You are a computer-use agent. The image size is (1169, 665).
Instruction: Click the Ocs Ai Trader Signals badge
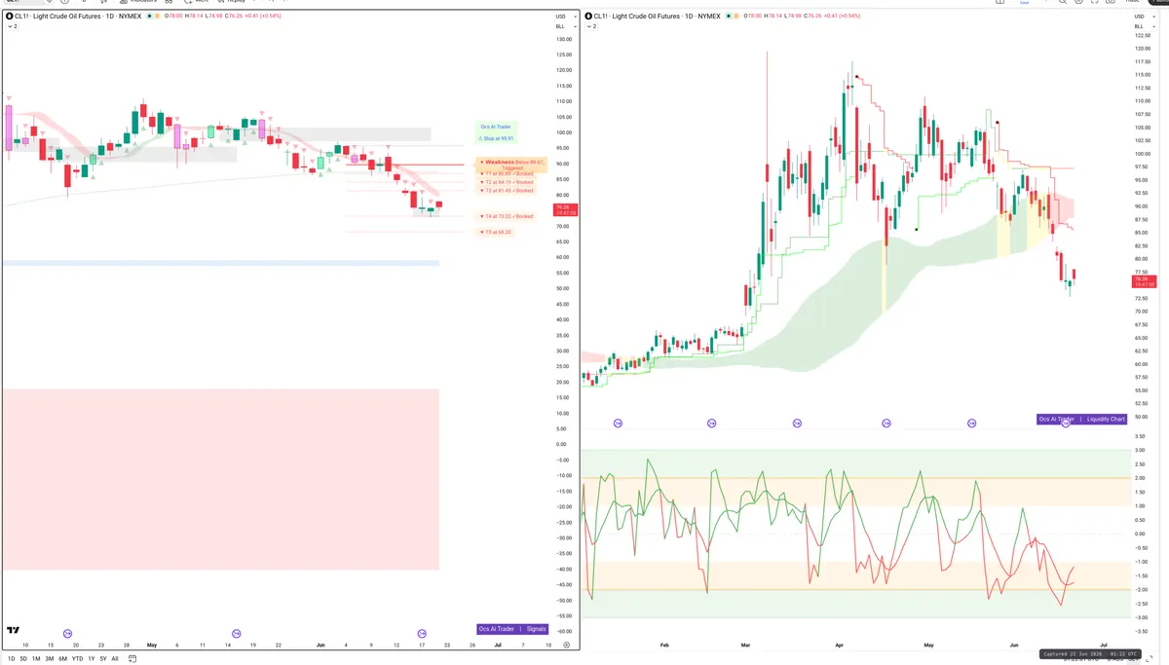pyautogui.click(x=513, y=629)
